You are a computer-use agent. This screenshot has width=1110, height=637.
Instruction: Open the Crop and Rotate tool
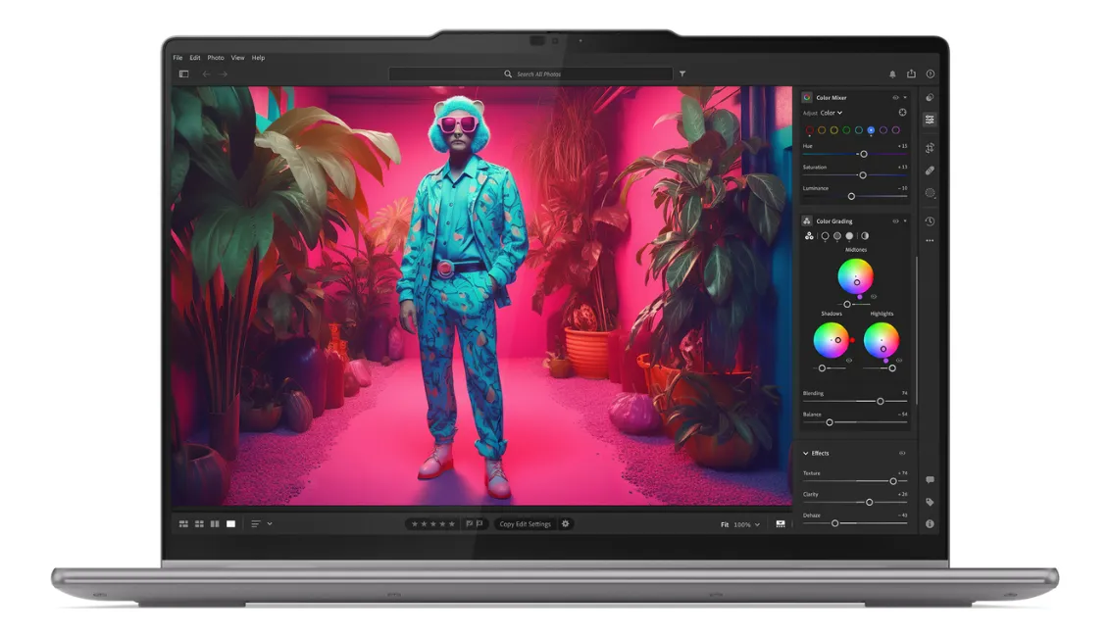tap(930, 148)
